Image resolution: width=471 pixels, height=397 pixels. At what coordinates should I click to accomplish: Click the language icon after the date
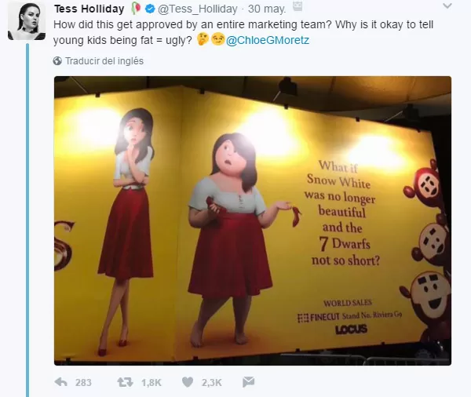point(297,8)
